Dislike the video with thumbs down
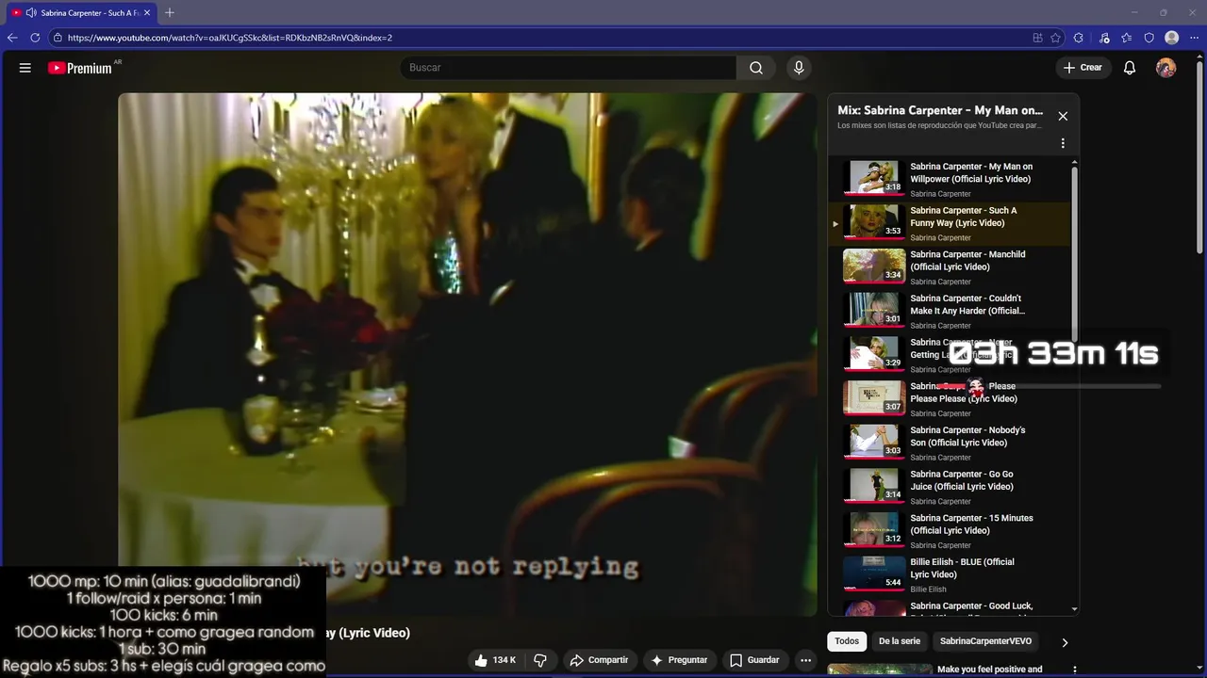 540,660
